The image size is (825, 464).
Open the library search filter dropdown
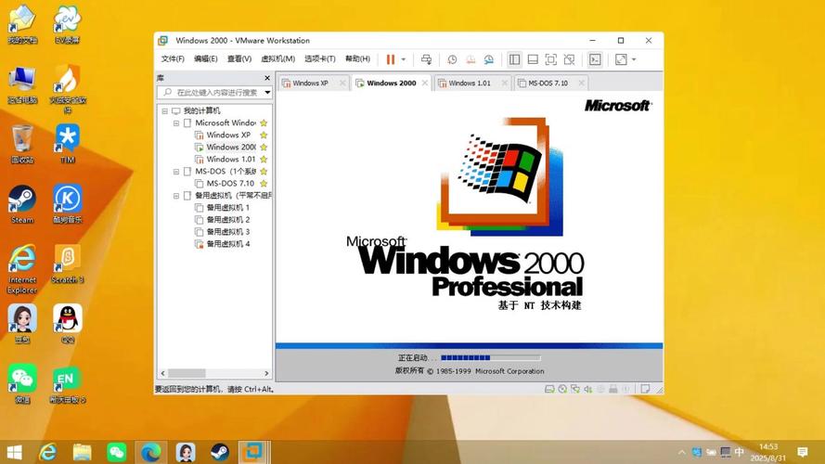(x=267, y=93)
